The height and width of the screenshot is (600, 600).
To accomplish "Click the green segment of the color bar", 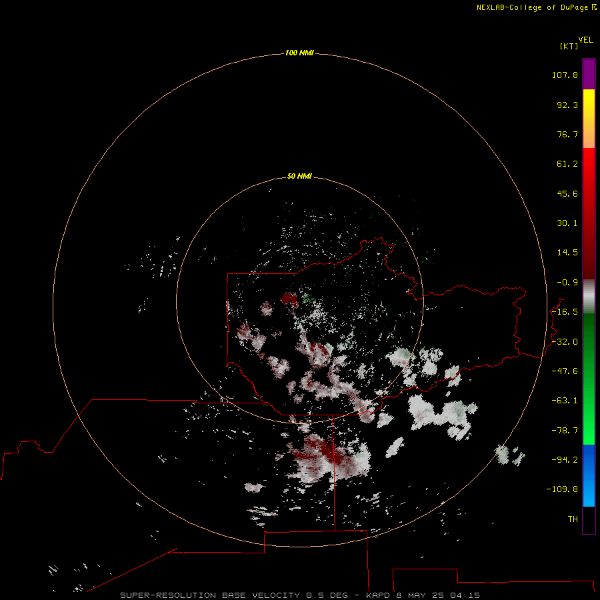I will coord(589,379).
